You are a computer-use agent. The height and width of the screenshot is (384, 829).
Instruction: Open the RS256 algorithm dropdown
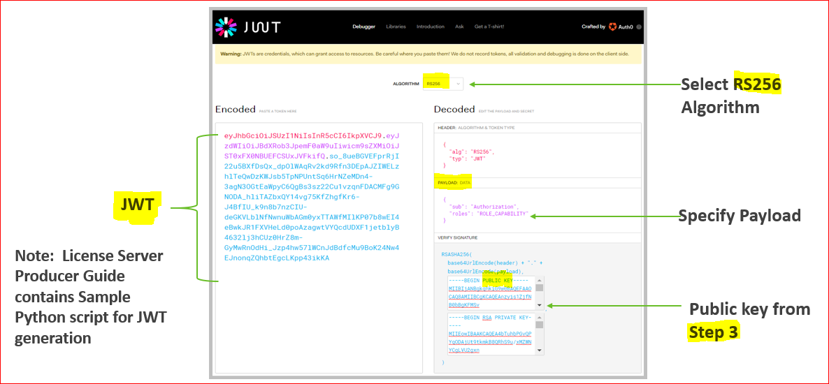(x=443, y=84)
